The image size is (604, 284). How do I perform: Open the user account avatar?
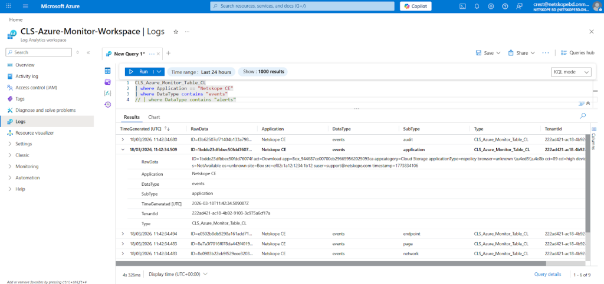coord(597,6)
